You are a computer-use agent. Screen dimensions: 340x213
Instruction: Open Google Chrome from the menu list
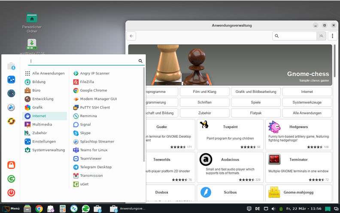coord(93,90)
